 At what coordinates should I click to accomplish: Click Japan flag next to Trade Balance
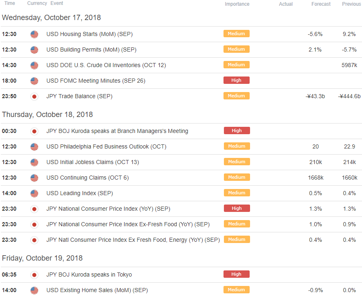pos(34,97)
